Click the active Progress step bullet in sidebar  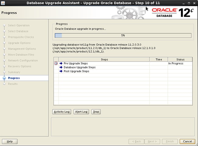(x=4, y=78)
